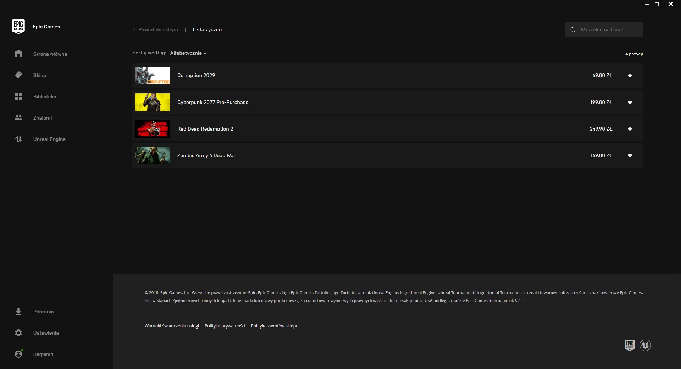This screenshot has width=681, height=369.
Task: Close the Epic Games launcher window
Action: (x=671, y=4)
